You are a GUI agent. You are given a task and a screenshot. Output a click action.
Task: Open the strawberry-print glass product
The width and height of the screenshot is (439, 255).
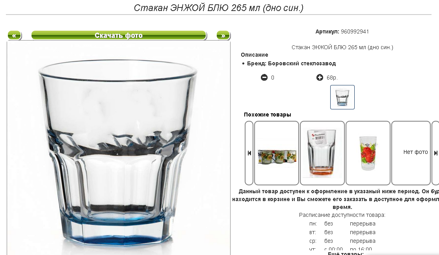pyautogui.click(x=368, y=153)
